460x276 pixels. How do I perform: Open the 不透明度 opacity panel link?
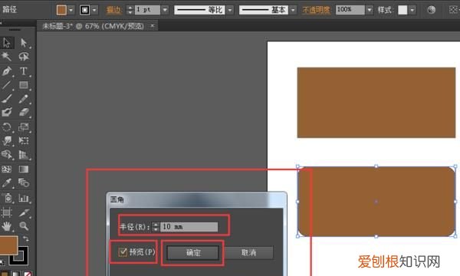(x=316, y=10)
